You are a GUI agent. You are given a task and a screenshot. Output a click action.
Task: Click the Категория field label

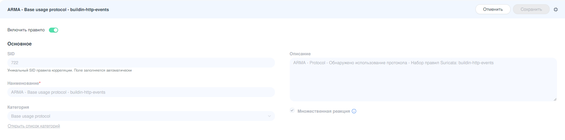tap(18, 107)
